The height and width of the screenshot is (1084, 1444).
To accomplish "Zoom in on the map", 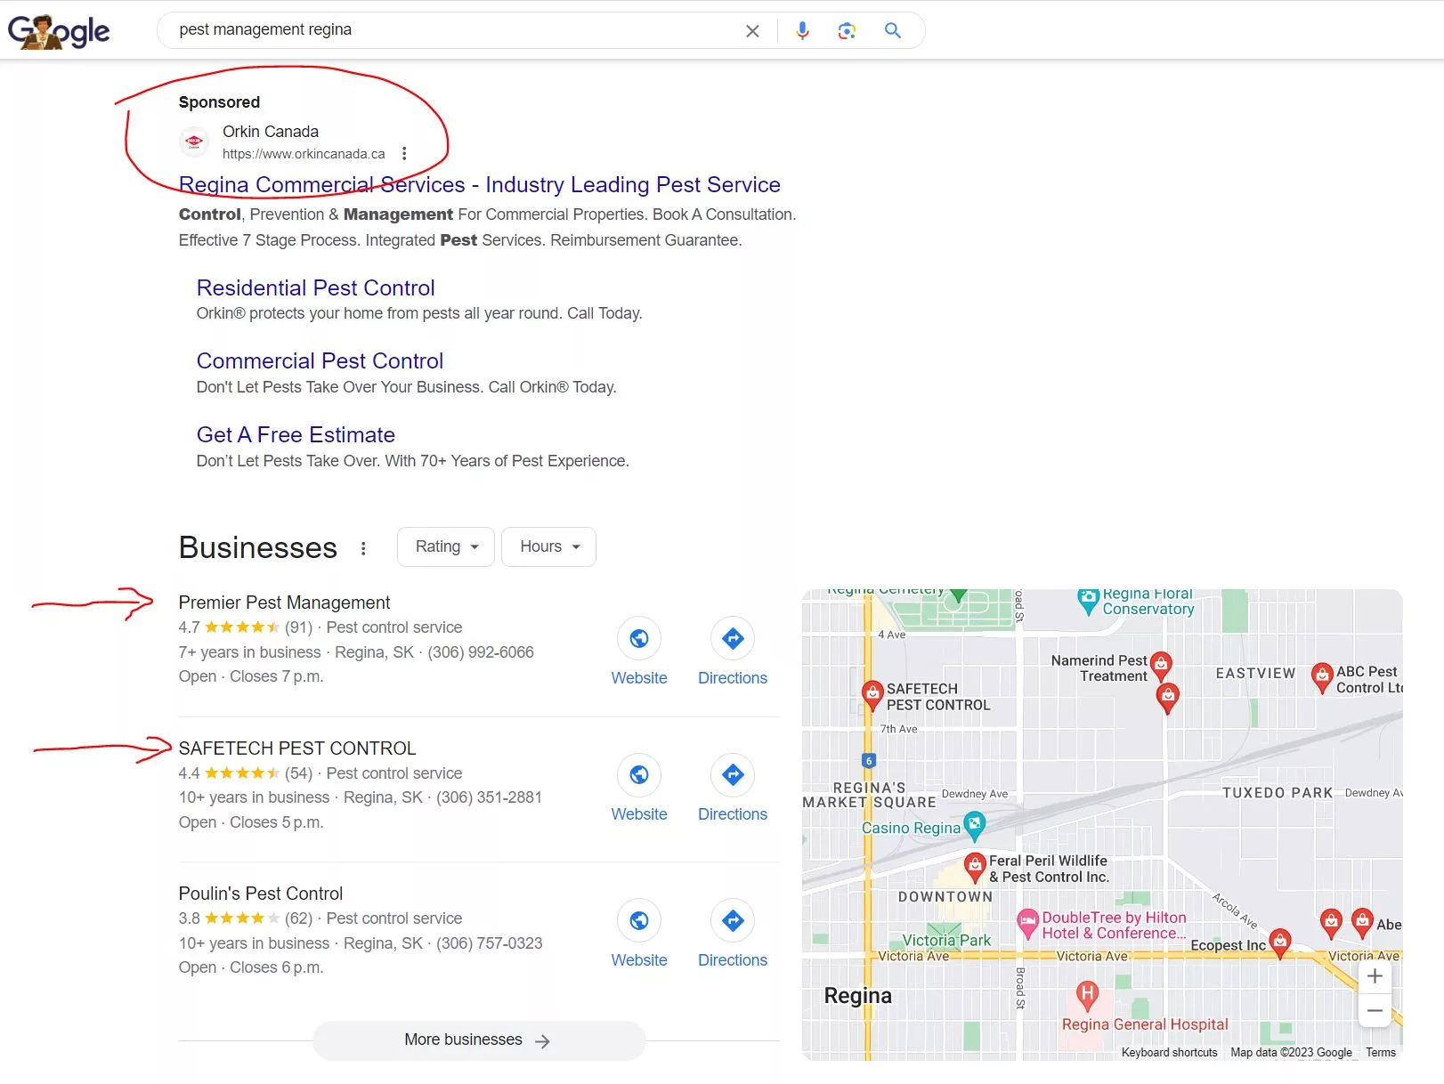I will [x=1375, y=976].
